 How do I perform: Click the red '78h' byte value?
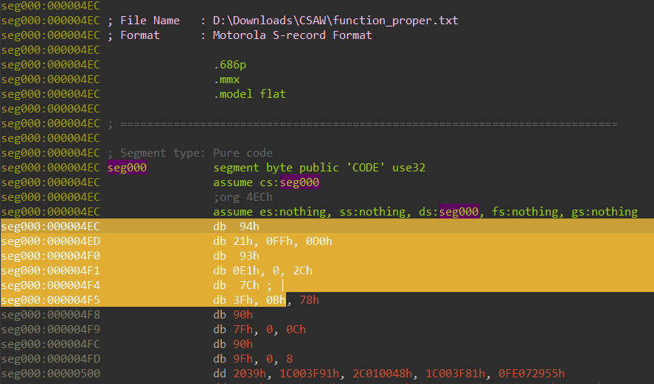310,300
